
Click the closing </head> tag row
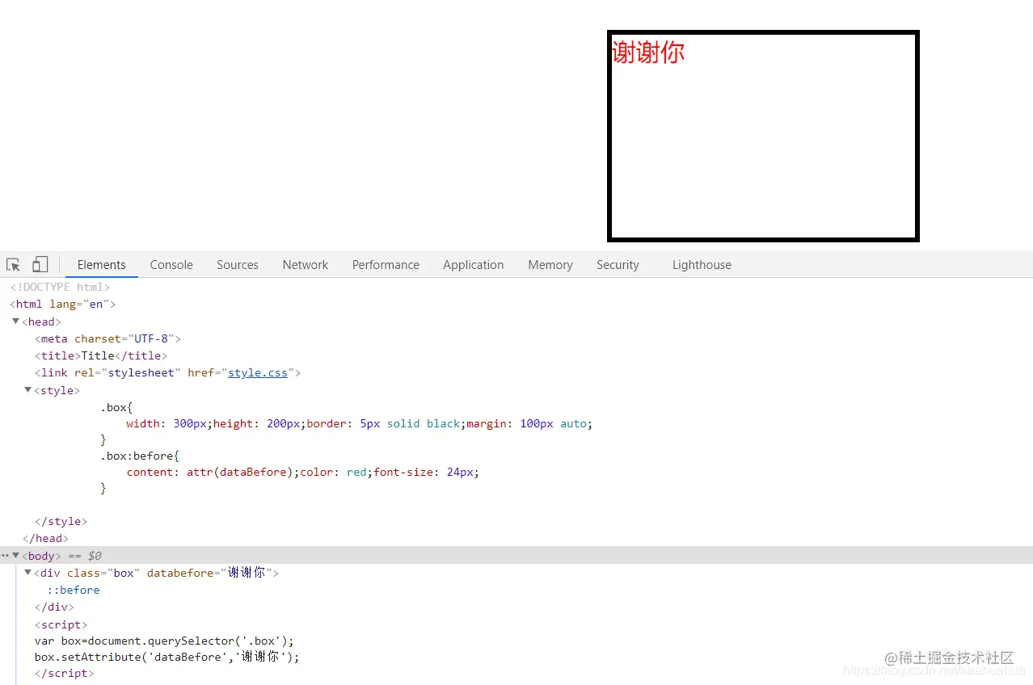(45, 539)
